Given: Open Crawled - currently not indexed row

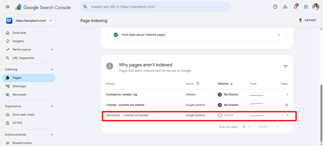Looking at the screenshot, I should (197, 105).
